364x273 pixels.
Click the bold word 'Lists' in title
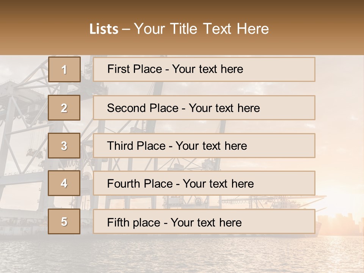click(104, 29)
